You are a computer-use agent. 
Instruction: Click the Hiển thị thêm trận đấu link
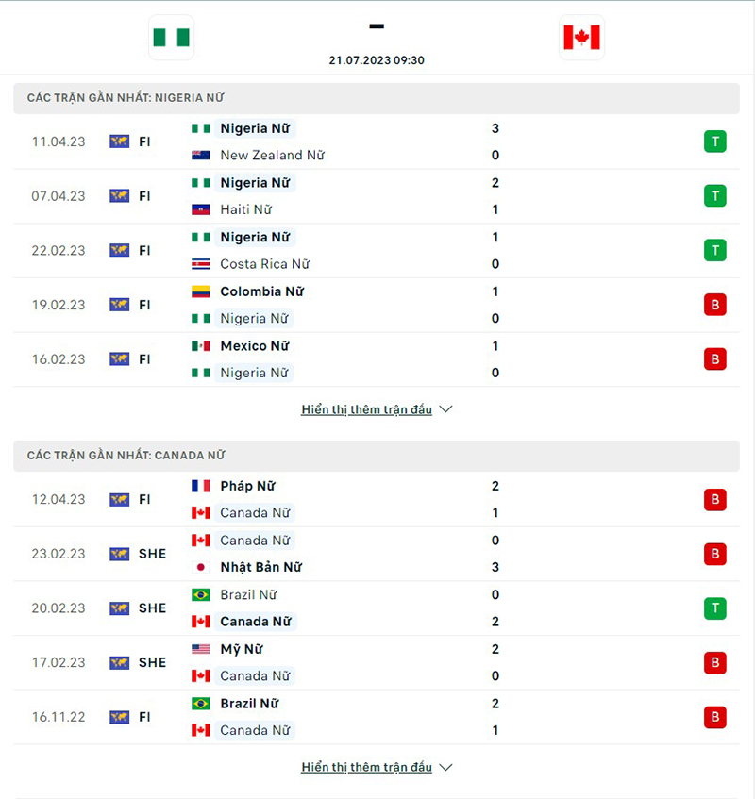pos(367,409)
